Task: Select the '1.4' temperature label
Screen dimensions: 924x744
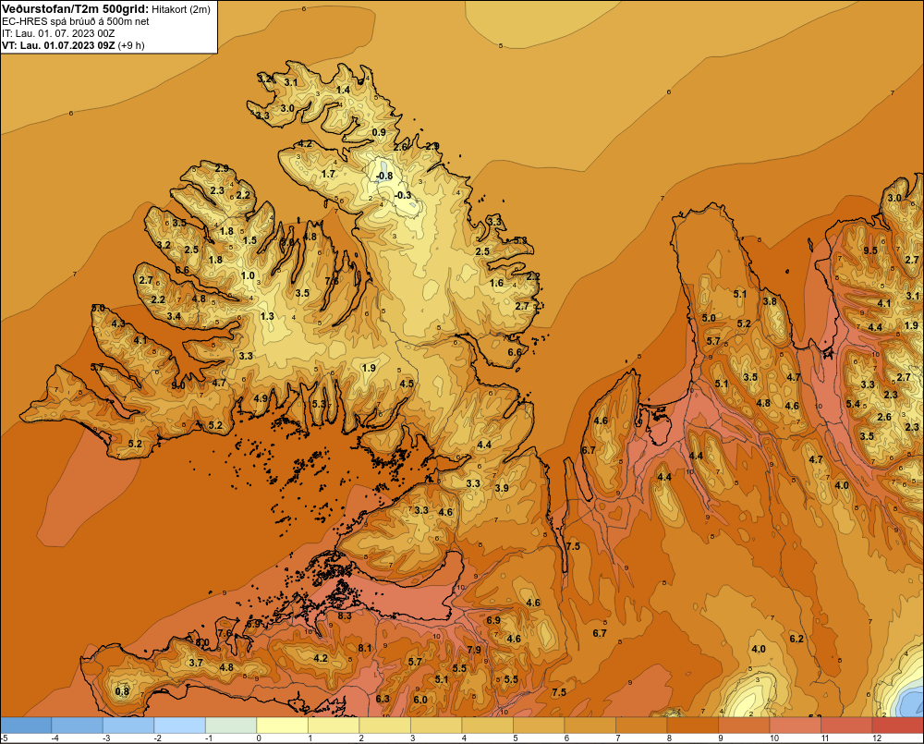Action: coord(343,90)
